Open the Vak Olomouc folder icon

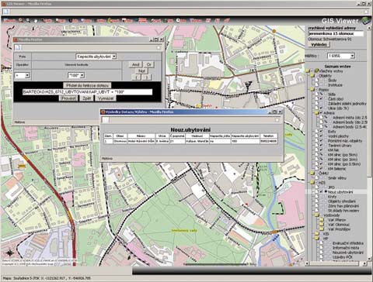pyautogui.click(x=322, y=225)
